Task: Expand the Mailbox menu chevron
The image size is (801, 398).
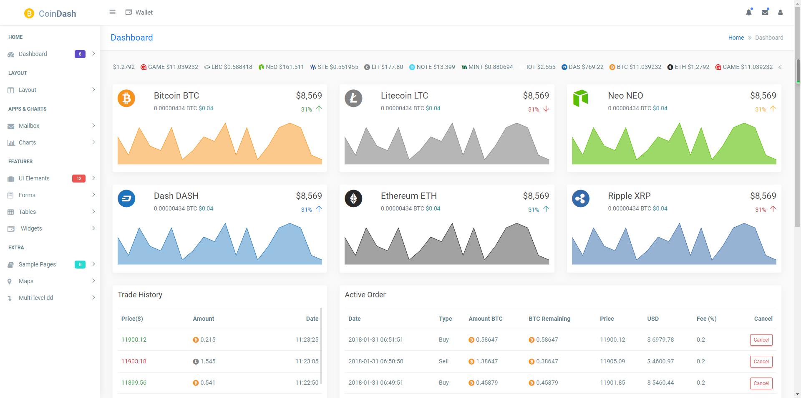Action: click(x=93, y=125)
